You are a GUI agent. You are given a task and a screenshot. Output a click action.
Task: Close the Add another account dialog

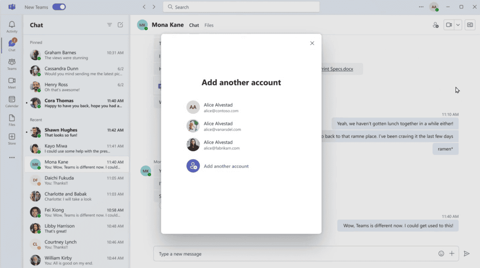point(312,43)
